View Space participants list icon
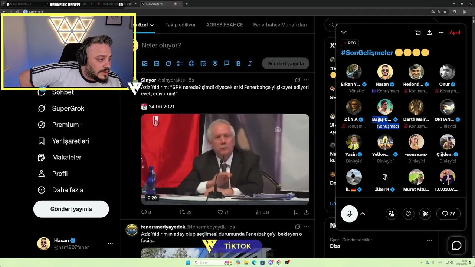Image resolution: width=475 pixels, height=267 pixels. click(x=392, y=214)
